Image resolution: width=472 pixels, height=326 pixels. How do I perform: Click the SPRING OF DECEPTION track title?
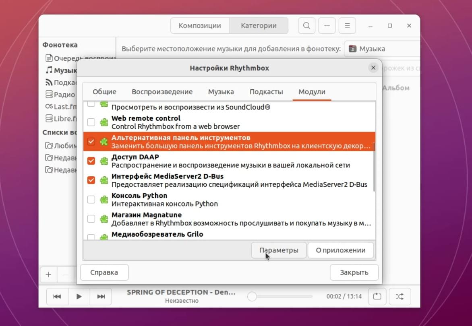181,292
